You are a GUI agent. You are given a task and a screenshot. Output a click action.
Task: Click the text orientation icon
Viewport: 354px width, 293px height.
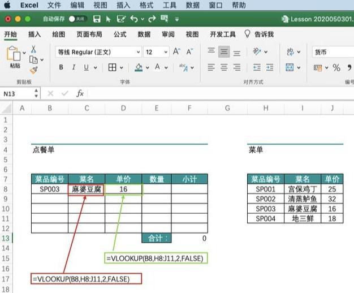(257, 51)
